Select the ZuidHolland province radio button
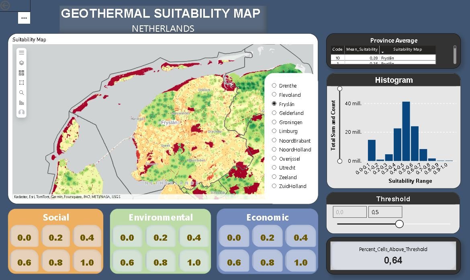 [274, 186]
